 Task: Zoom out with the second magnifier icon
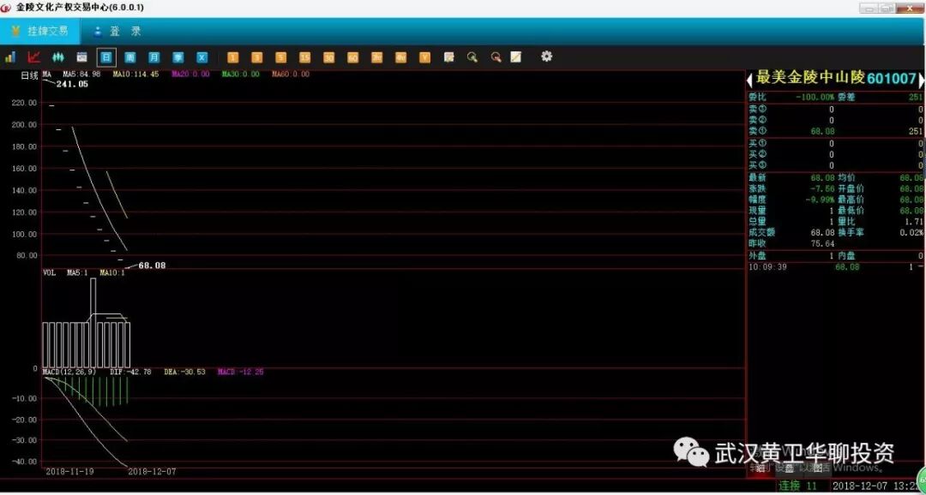pos(496,57)
